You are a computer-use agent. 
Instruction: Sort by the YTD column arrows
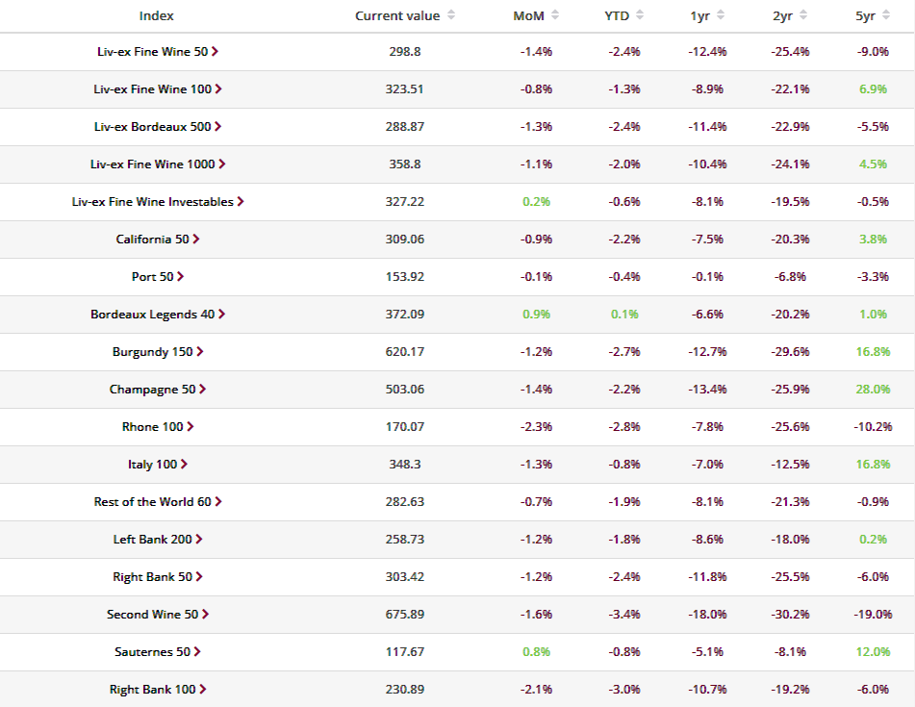640,15
